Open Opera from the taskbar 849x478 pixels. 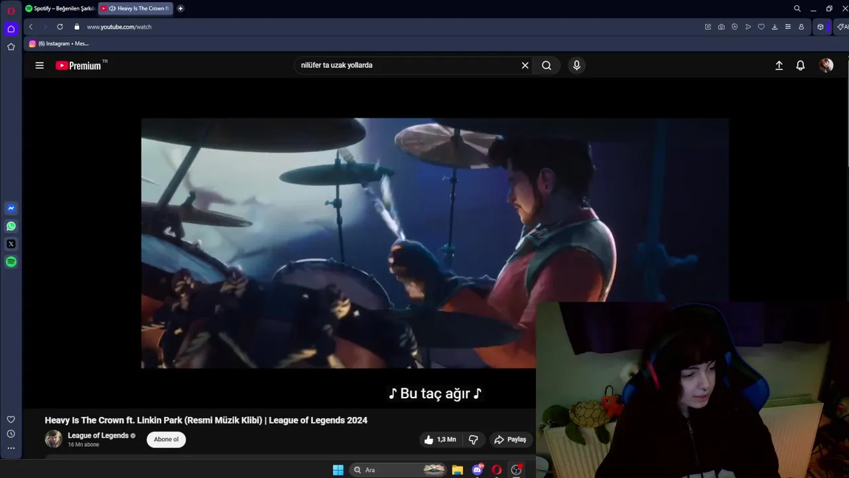point(497,470)
